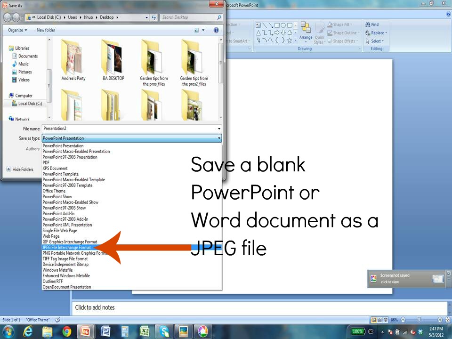Switch to Microsoft Word on the taskbar

point(105,331)
